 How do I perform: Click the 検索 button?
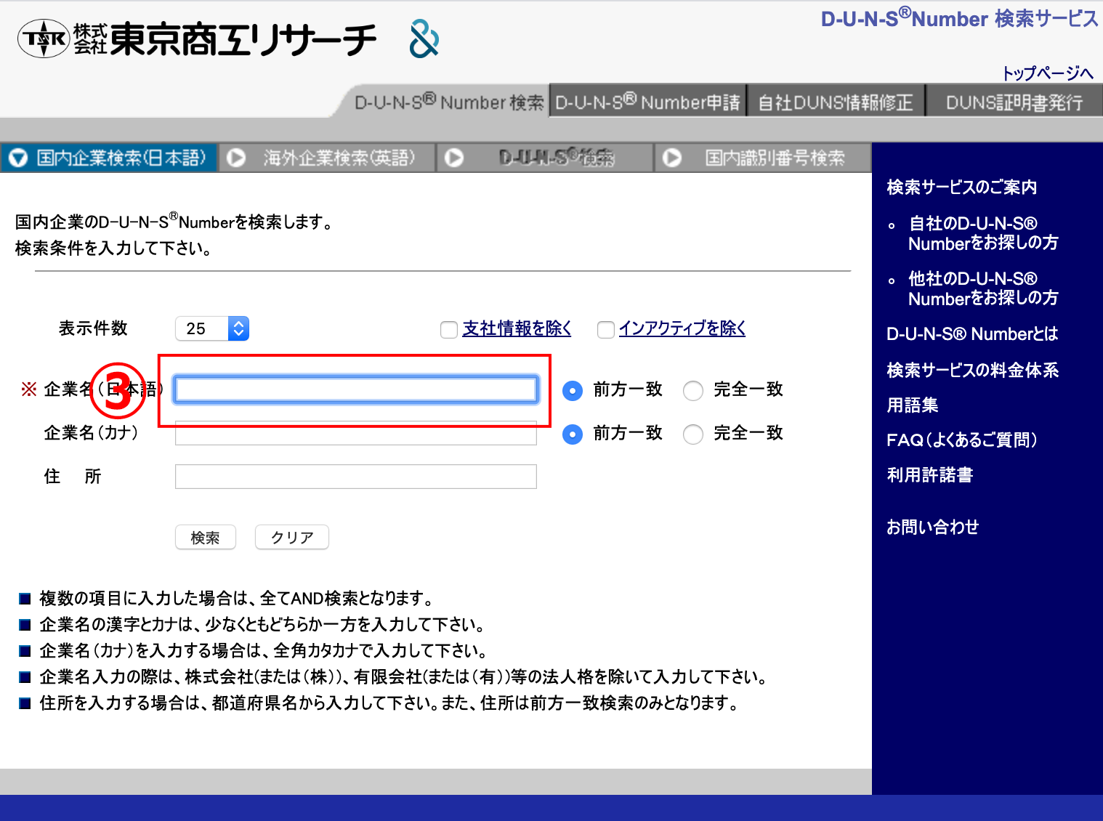[206, 538]
